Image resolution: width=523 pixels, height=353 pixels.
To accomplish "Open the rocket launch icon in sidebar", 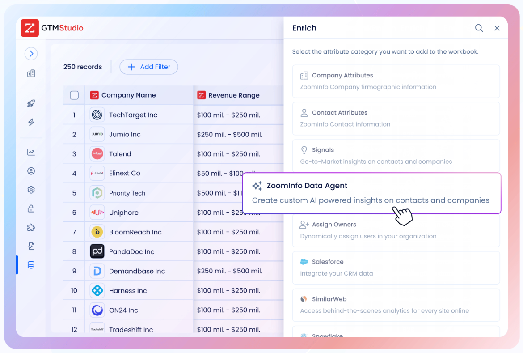I will point(31,103).
